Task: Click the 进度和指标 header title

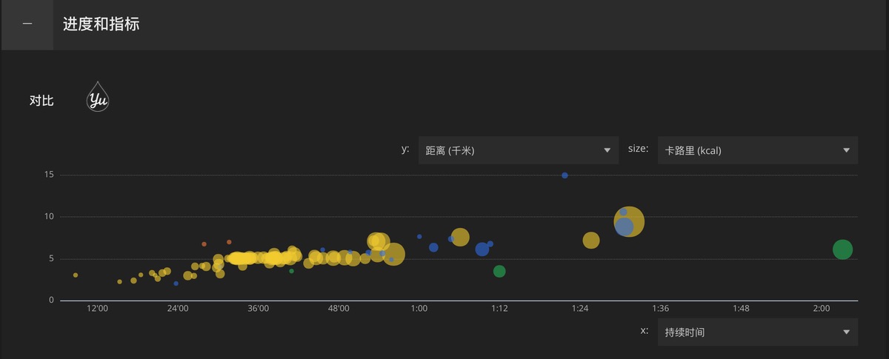Action: [101, 24]
